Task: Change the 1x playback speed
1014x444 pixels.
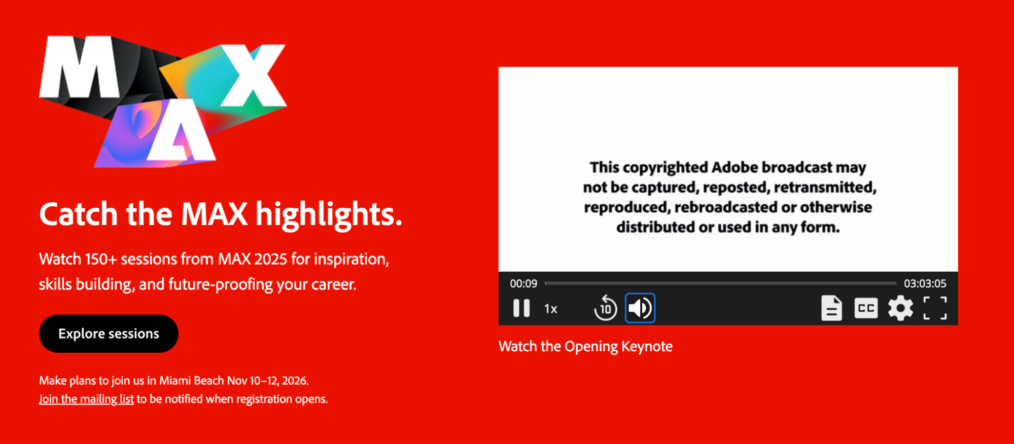Action: 550,309
